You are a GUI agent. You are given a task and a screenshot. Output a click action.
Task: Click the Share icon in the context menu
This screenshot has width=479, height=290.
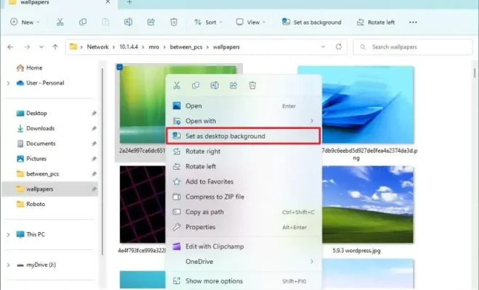(234, 86)
